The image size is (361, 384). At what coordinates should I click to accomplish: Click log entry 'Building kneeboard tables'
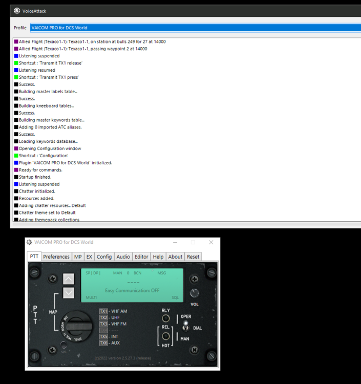tap(44, 106)
